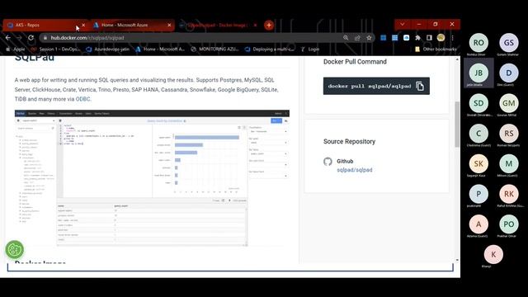Image resolution: width=528 pixels, height=297 pixels.
Task: Open the Home - Microsoft A... bookmark
Action: tap(160, 49)
